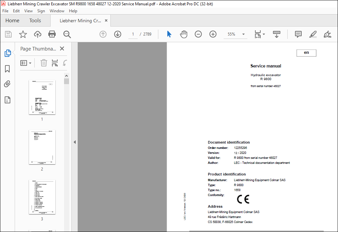The image size is (338, 232).
Task: Switch to the Tools tab
Action: tap(35, 21)
